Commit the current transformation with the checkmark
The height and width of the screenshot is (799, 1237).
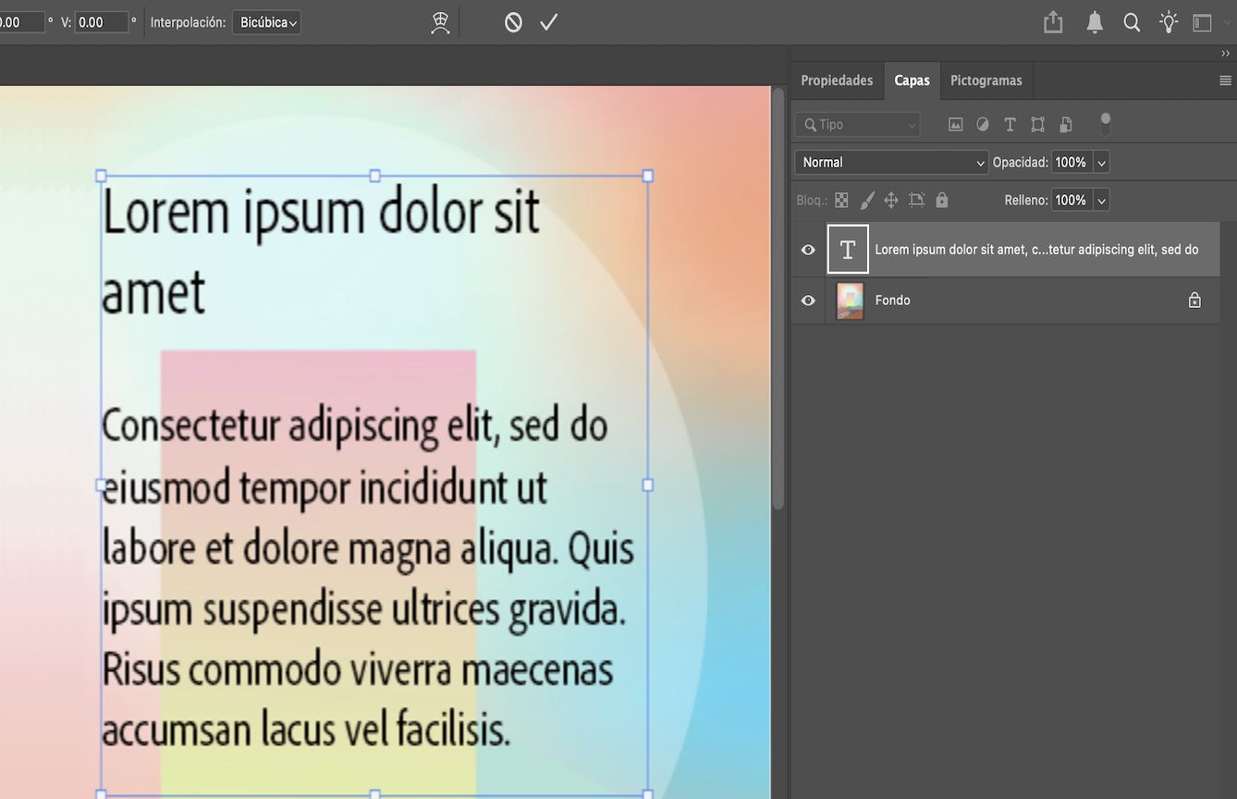tap(547, 21)
